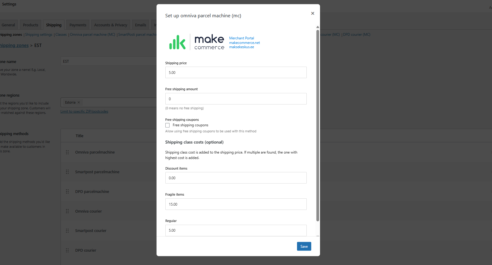Open the Omniva parcelmachine shipping method
Image resolution: width=492 pixels, height=265 pixels.
(95, 152)
